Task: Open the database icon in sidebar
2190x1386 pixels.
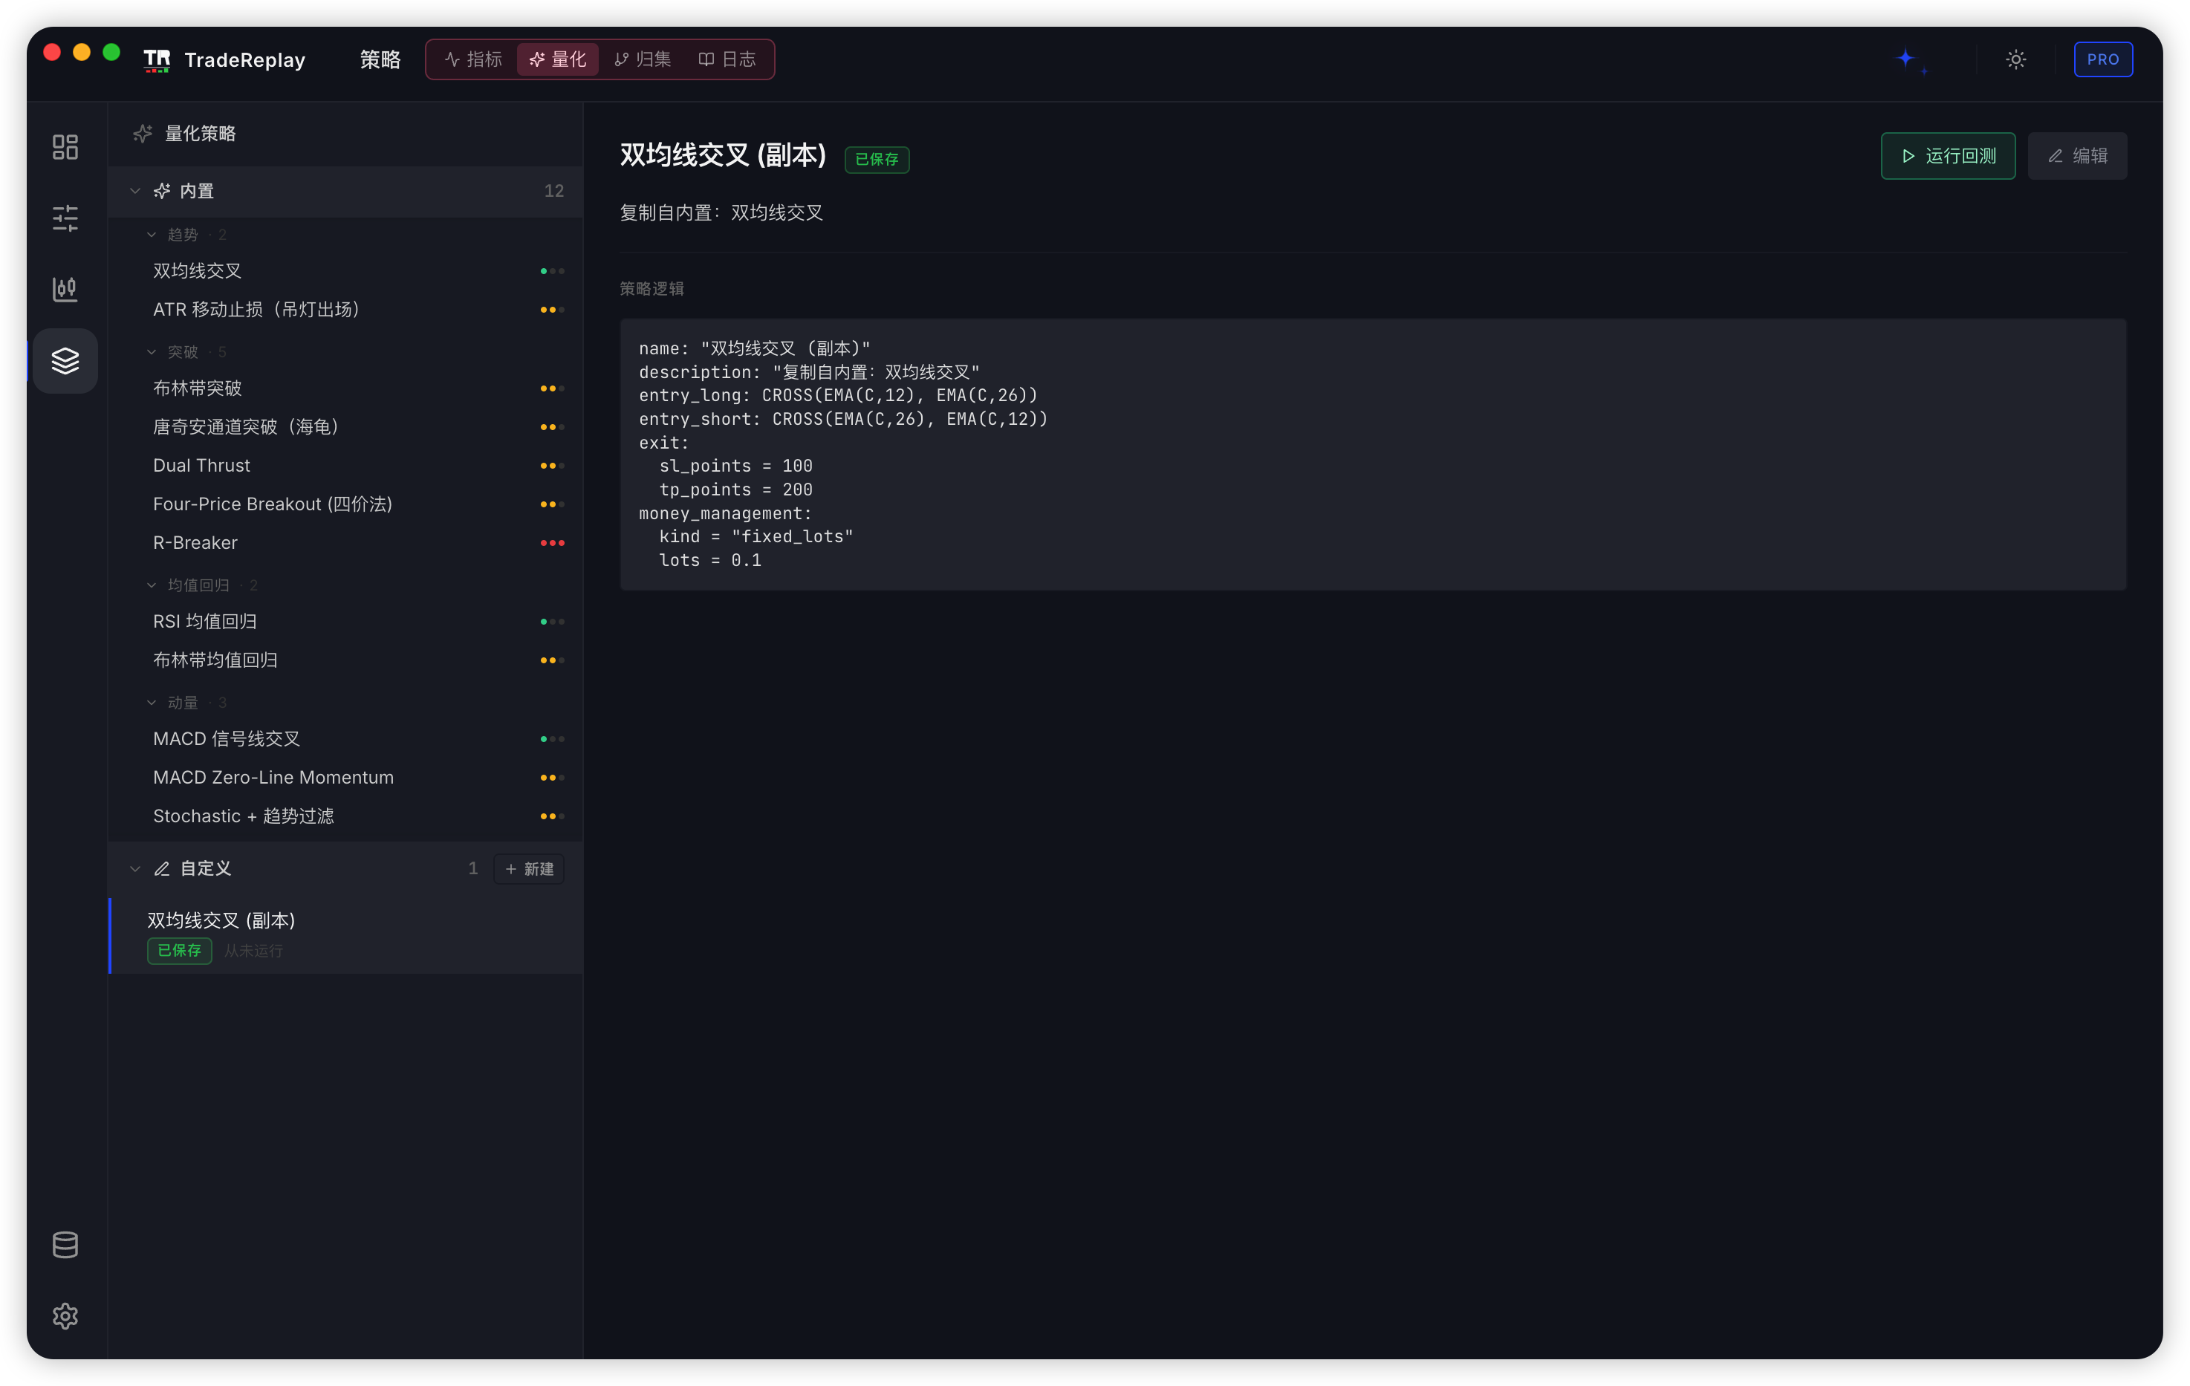Action: click(x=65, y=1244)
